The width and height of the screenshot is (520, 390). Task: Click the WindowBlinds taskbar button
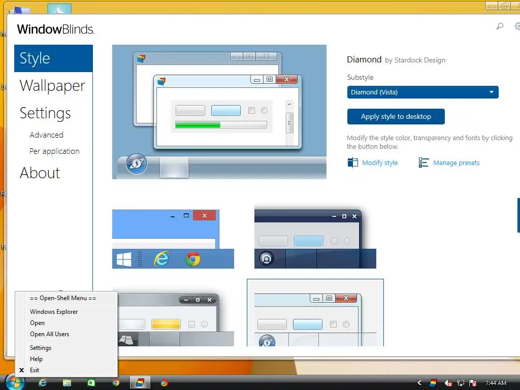(x=140, y=383)
